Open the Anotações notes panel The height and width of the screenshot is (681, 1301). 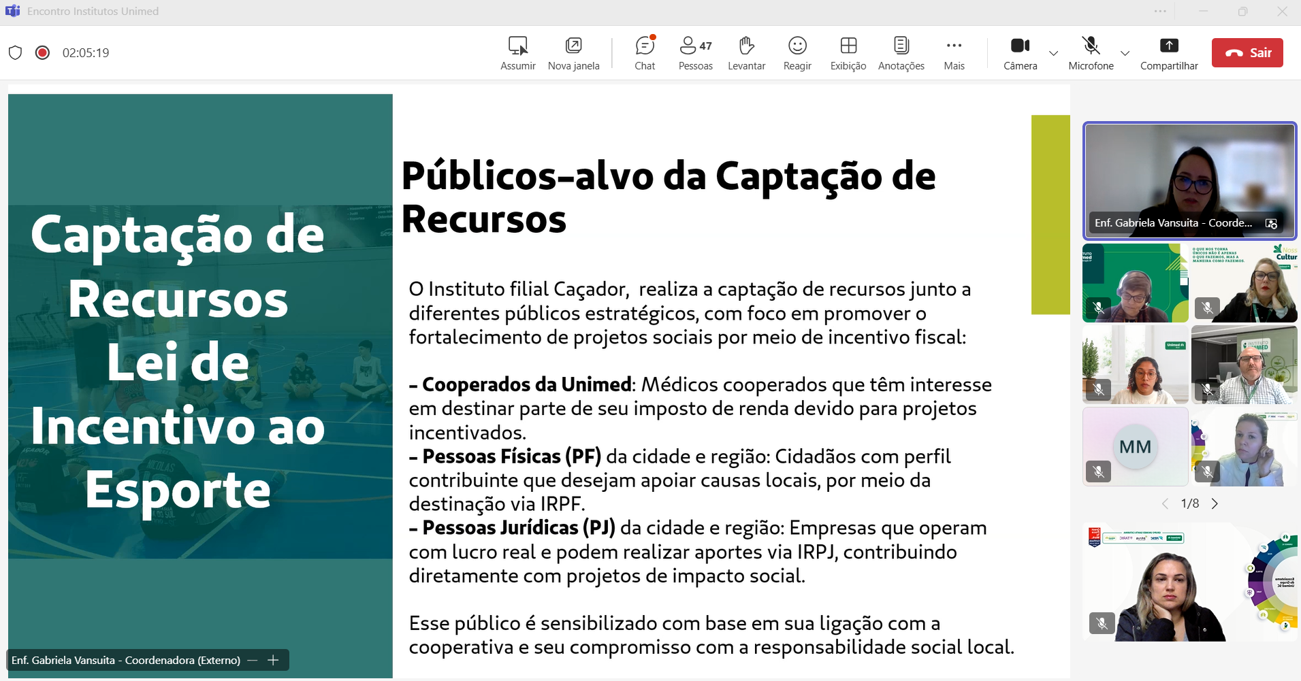click(x=901, y=52)
